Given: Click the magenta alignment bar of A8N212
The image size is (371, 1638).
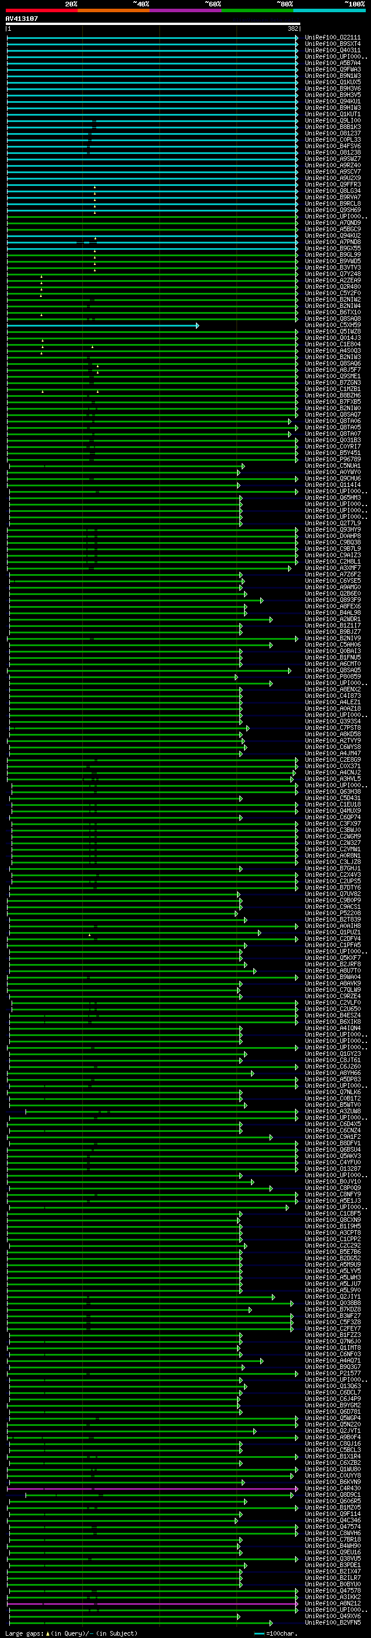Looking at the screenshot, I should [152, 1604].
